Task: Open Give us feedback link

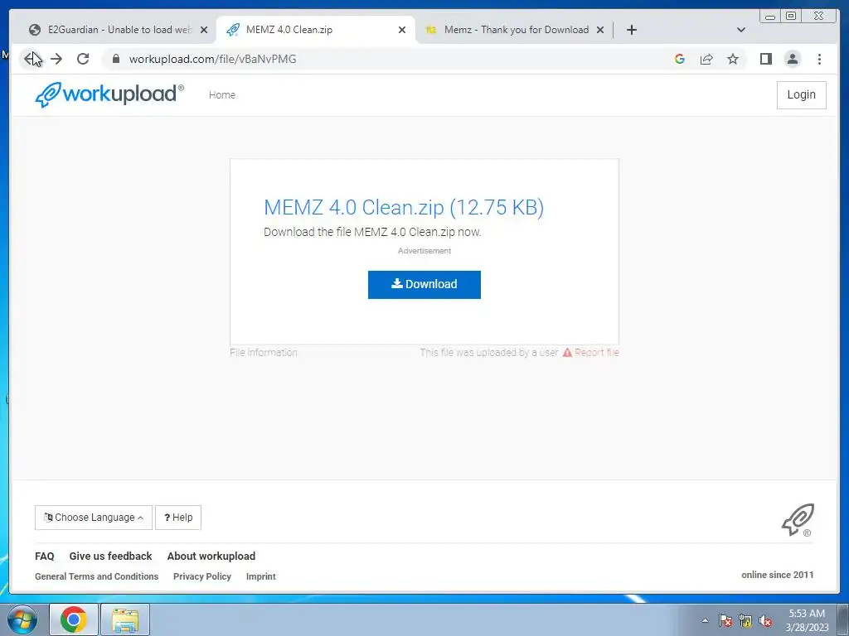Action: (110, 556)
